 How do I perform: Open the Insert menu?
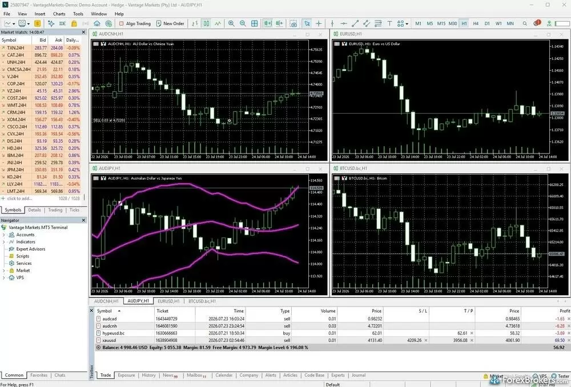click(40, 14)
